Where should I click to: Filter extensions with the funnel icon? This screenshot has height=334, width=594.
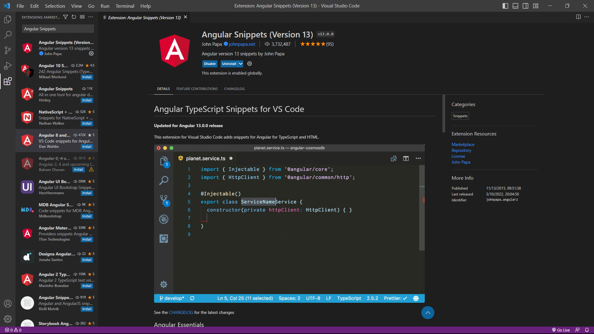(66, 17)
